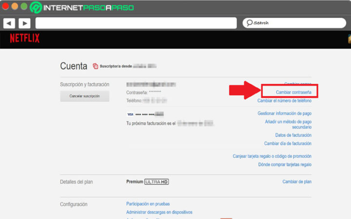The height and width of the screenshot is (219, 351).
Task: Open Dónde comprar tarjetas regalo link
Action: (285, 164)
